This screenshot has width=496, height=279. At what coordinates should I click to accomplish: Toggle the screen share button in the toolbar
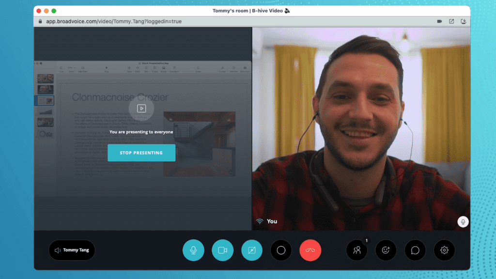[252, 250]
